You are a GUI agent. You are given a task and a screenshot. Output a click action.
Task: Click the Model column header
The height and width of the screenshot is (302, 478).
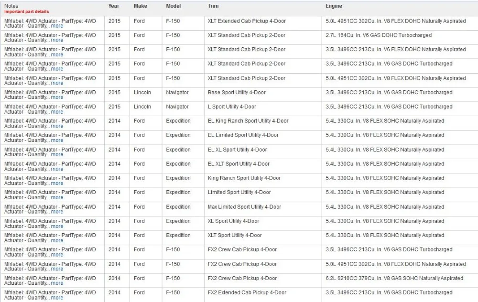(173, 6)
